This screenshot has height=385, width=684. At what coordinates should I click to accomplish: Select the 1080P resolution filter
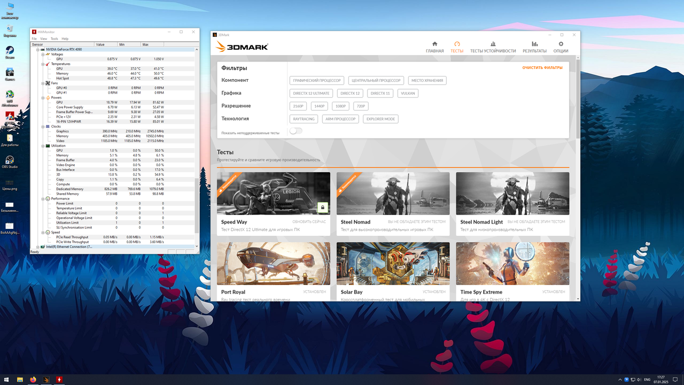pos(340,106)
